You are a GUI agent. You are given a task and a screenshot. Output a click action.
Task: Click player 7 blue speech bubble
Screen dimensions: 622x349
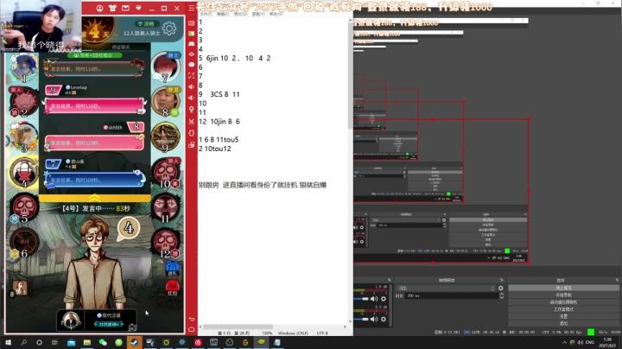coord(95,180)
